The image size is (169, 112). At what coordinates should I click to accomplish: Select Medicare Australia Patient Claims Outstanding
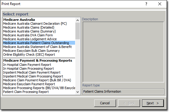click(39, 43)
